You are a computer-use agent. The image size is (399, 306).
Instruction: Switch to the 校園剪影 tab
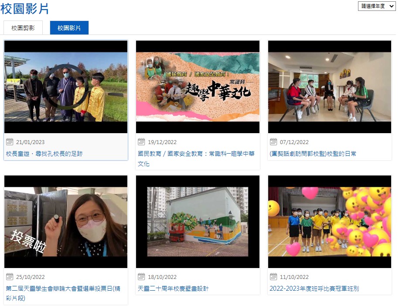pyautogui.click(x=23, y=28)
